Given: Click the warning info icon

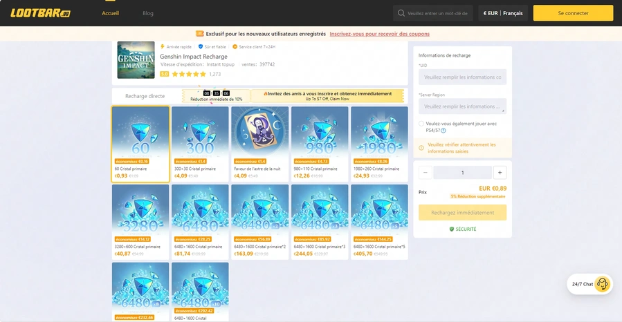Looking at the screenshot, I should click(421, 148).
